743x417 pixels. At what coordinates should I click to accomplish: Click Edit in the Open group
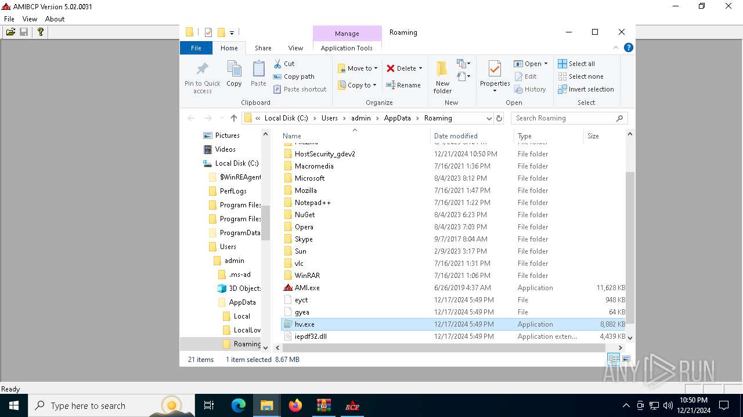(x=526, y=76)
